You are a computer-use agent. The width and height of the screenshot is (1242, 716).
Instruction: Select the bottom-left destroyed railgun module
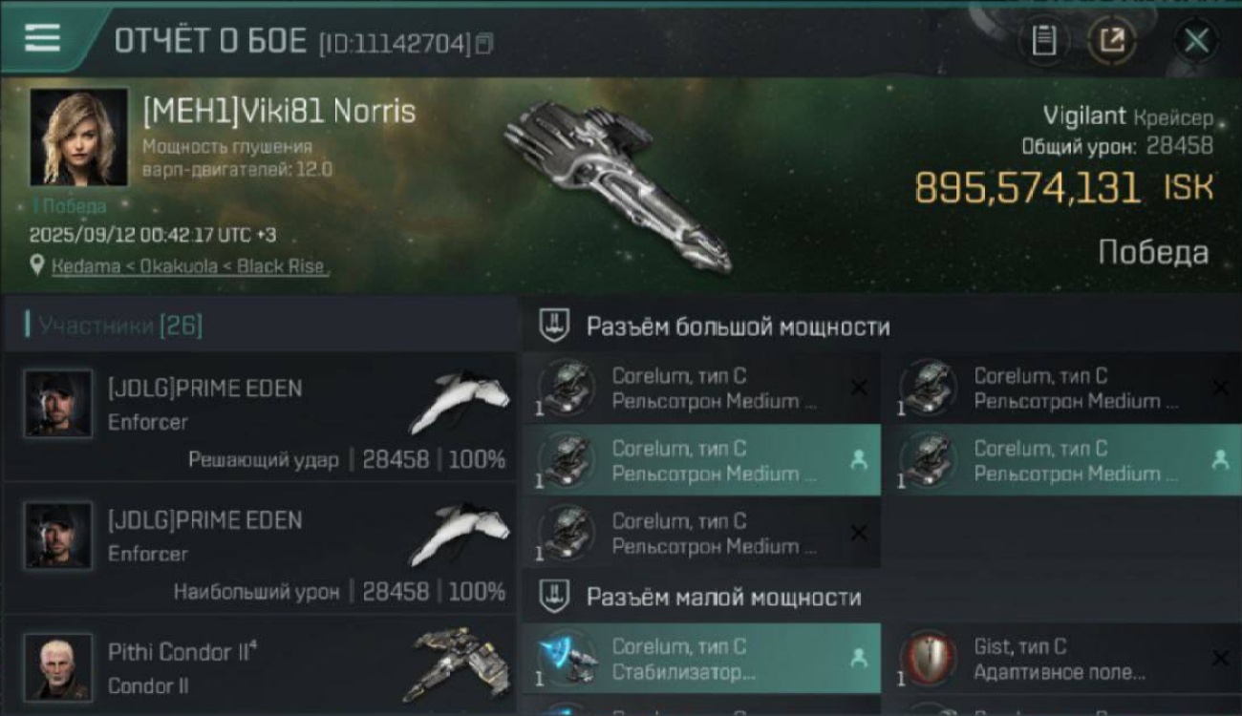[701, 534]
